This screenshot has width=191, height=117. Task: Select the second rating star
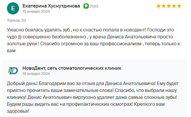pos(164,6)
